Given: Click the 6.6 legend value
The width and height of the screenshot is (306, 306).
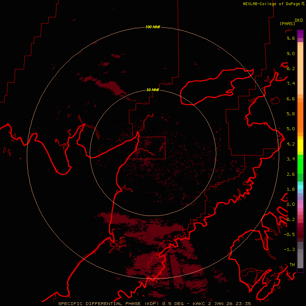Looking at the screenshot, I should click(x=291, y=99).
